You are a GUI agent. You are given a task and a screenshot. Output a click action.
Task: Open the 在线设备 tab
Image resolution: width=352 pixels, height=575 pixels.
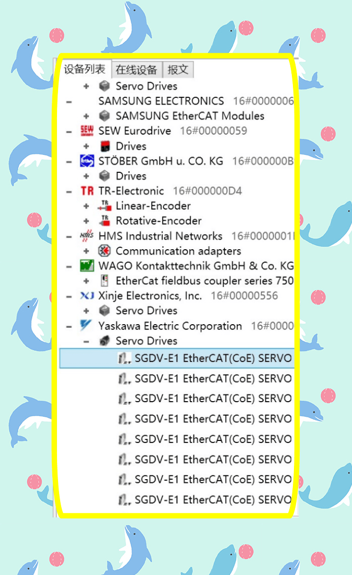tap(137, 69)
